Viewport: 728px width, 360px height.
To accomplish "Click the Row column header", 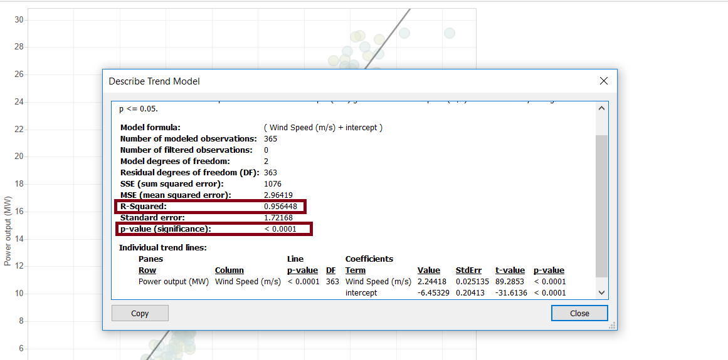I will coord(147,270).
